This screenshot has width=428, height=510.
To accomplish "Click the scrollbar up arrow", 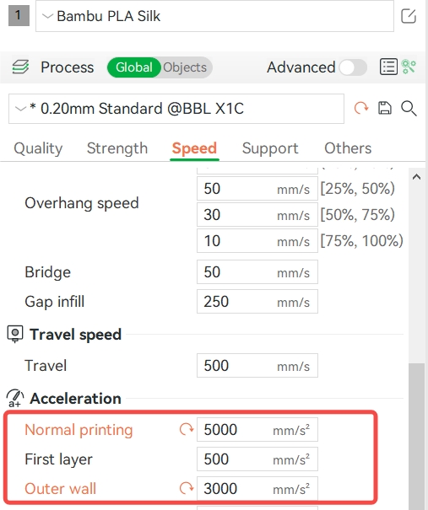I will (416, 177).
